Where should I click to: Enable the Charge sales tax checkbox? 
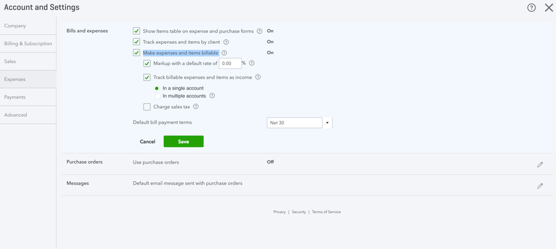pos(147,107)
